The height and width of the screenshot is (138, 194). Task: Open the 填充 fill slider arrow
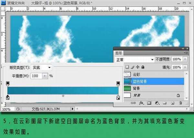tap(185, 67)
